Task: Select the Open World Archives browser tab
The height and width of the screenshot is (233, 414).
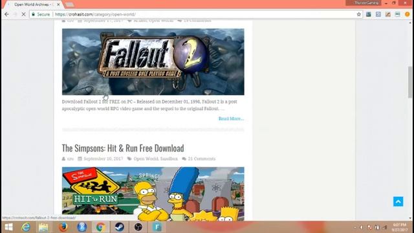Action: coord(34,5)
